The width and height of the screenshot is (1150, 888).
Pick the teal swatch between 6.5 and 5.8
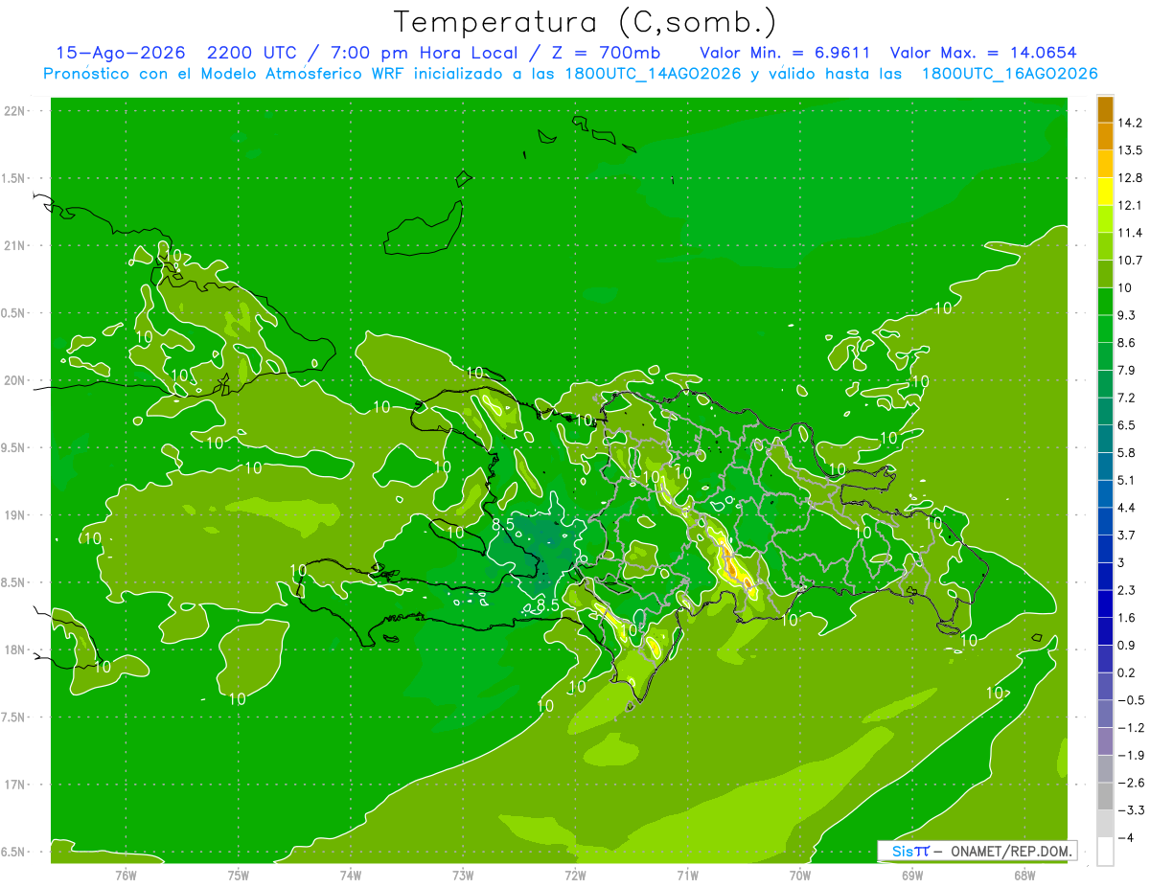[1105, 439]
